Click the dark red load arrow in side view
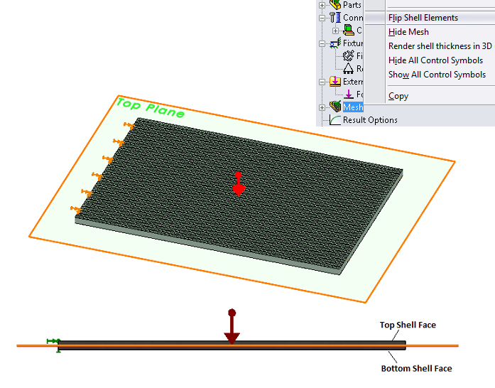 232,326
